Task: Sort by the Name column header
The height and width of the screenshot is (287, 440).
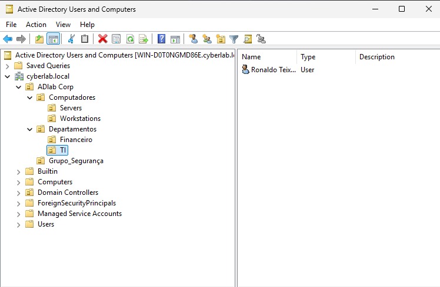Action: (x=267, y=57)
